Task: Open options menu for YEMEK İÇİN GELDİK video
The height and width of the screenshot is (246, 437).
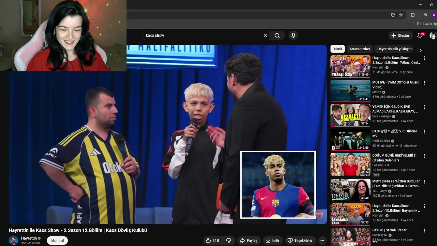Action: point(424,107)
